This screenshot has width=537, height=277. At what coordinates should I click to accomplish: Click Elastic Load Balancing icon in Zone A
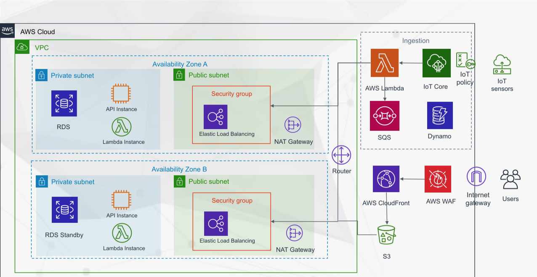215,116
